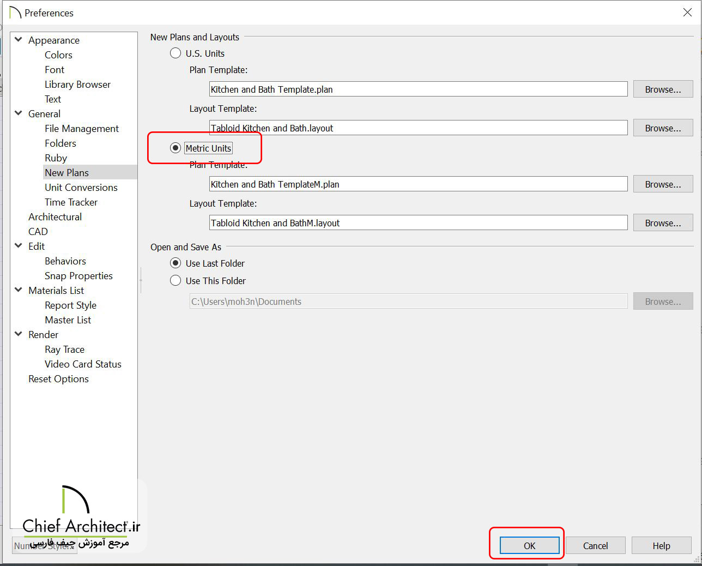Choose the Use This Folder option
Viewport: 702px width, 566px height.
click(175, 281)
